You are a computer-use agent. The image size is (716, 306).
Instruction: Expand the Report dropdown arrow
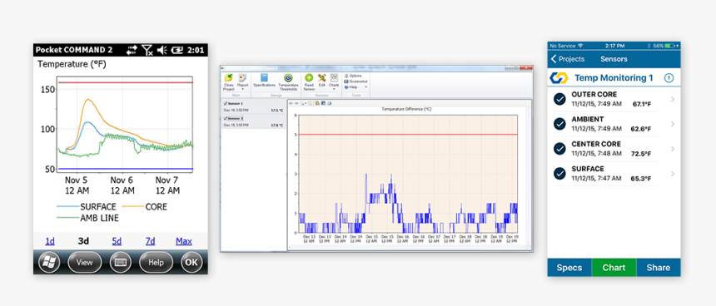pos(242,89)
